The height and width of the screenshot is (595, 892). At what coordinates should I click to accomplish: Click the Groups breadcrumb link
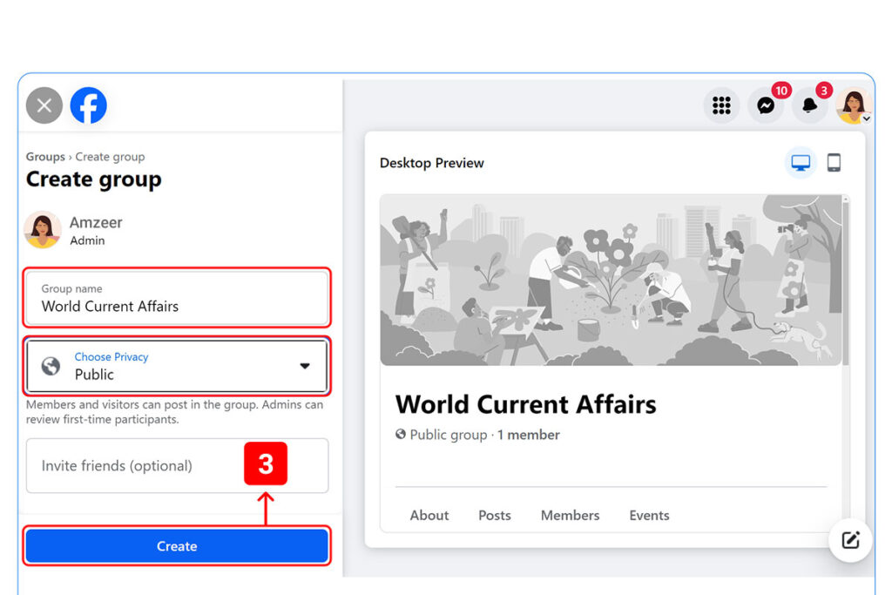click(x=45, y=157)
